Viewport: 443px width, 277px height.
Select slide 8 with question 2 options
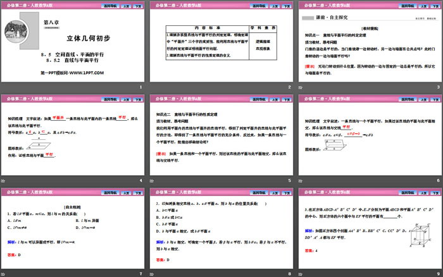pyautogui.click(x=221, y=228)
